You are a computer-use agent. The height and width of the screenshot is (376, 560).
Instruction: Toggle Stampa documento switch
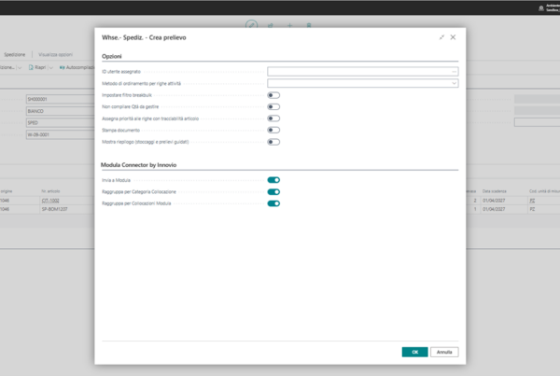tap(273, 130)
